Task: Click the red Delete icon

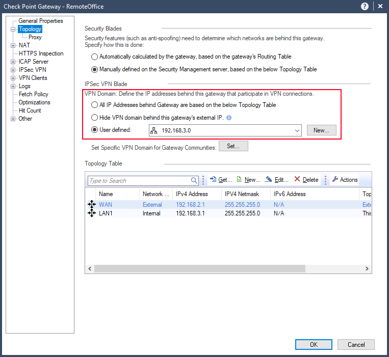Action: tap(298, 180)
